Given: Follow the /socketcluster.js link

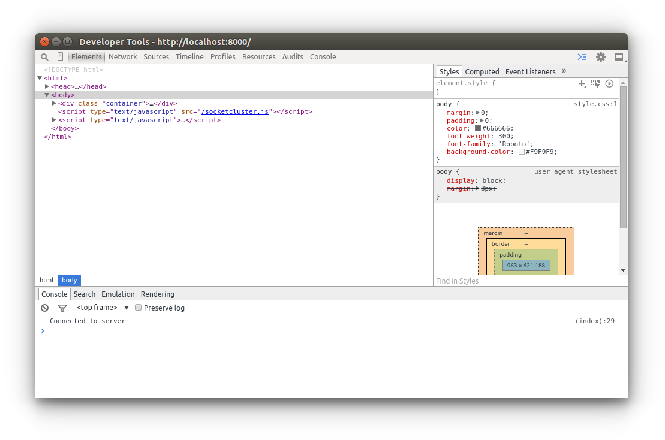Looking at the screenshot, I should point(234,111).
